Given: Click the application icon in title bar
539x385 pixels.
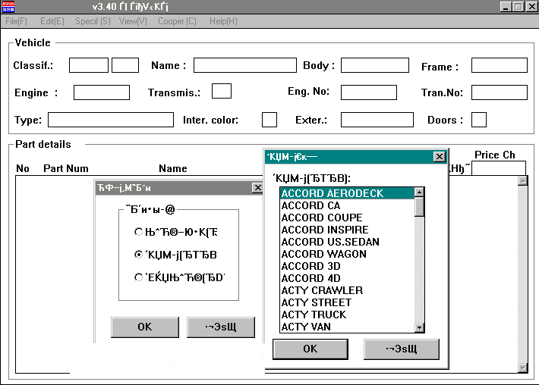Looking at the screenshot, I should pos(8,7).
